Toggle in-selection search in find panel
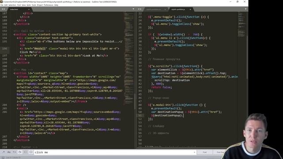Viewport: 283px width, 159px height. click(26, 152)
